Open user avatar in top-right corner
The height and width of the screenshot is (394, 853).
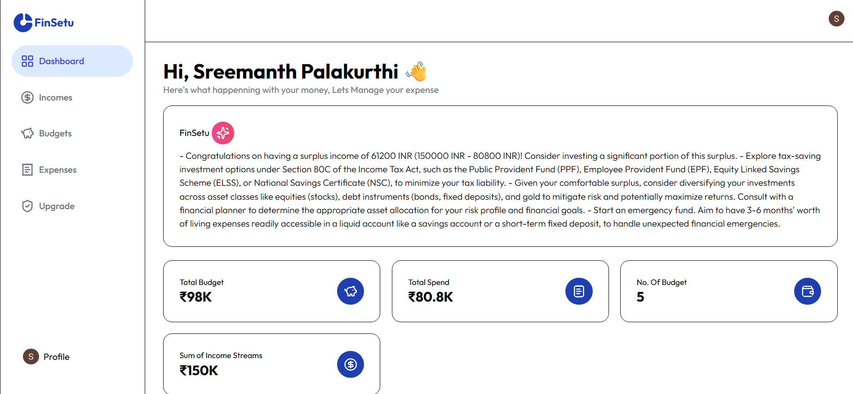click(836, 19)
